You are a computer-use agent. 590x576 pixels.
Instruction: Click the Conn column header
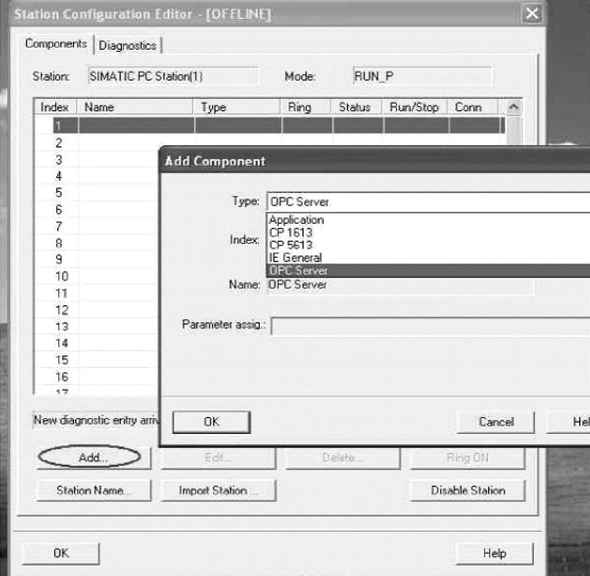pyautogui.click(x=473, y=107)
